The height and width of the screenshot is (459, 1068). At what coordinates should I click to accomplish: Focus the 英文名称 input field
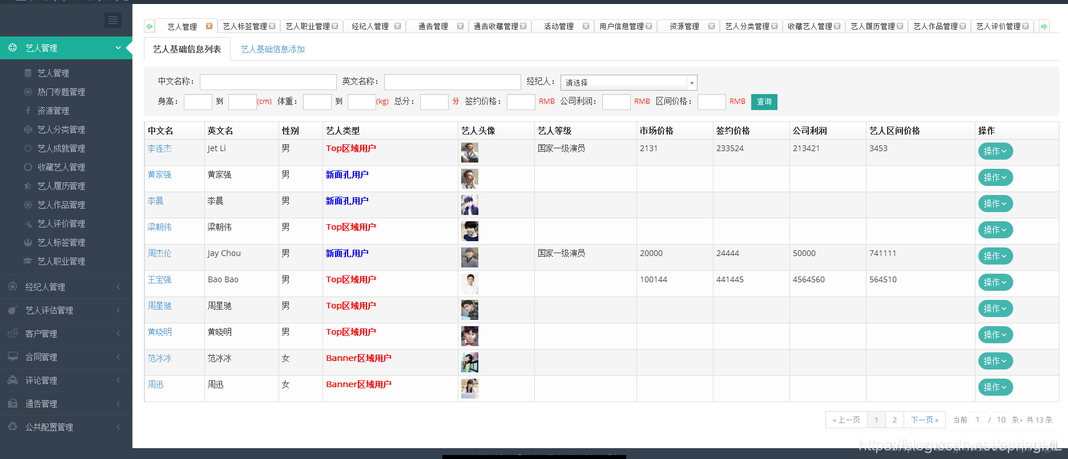coord(453,82)
